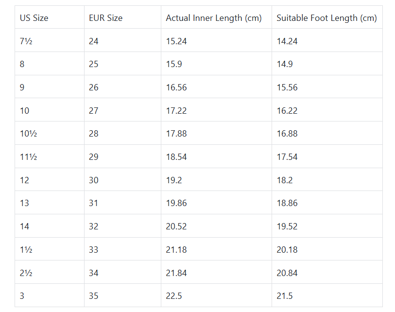Screen dimensions: 395x312
Task: Click the inner length 19.2 value
Action: [x=173, y=180]
